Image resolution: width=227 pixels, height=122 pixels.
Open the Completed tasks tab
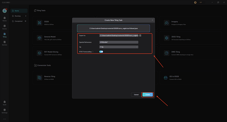point(19,21)
